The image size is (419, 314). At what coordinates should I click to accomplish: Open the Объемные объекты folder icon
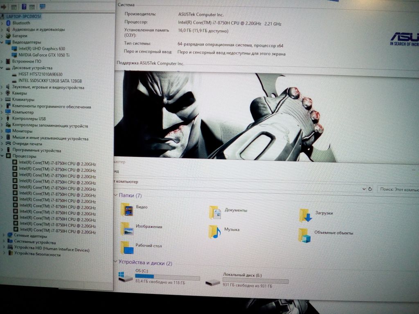[x=304, y=235]
